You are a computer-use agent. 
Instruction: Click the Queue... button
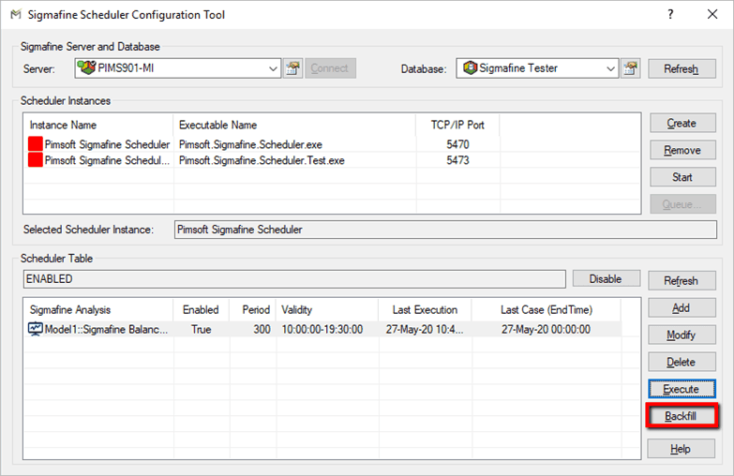click(x=682, y=204)
